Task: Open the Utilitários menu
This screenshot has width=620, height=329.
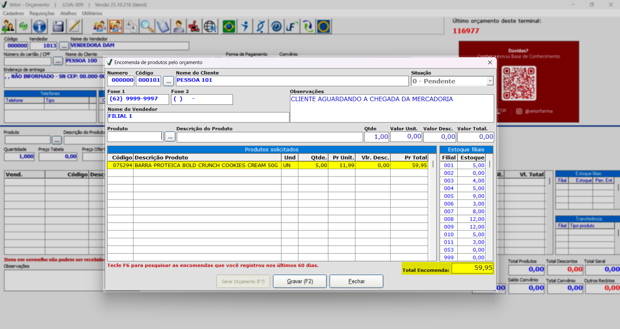Action: coord(92,13)
